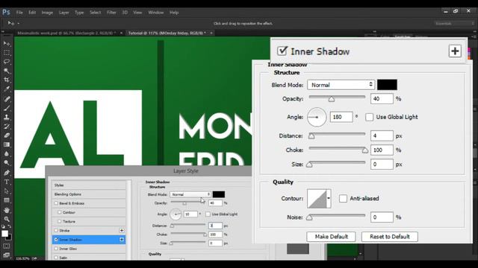Select the Healing Brush tool
The height and width of the screenshot is (268, 478).
[x=7, y=99]
